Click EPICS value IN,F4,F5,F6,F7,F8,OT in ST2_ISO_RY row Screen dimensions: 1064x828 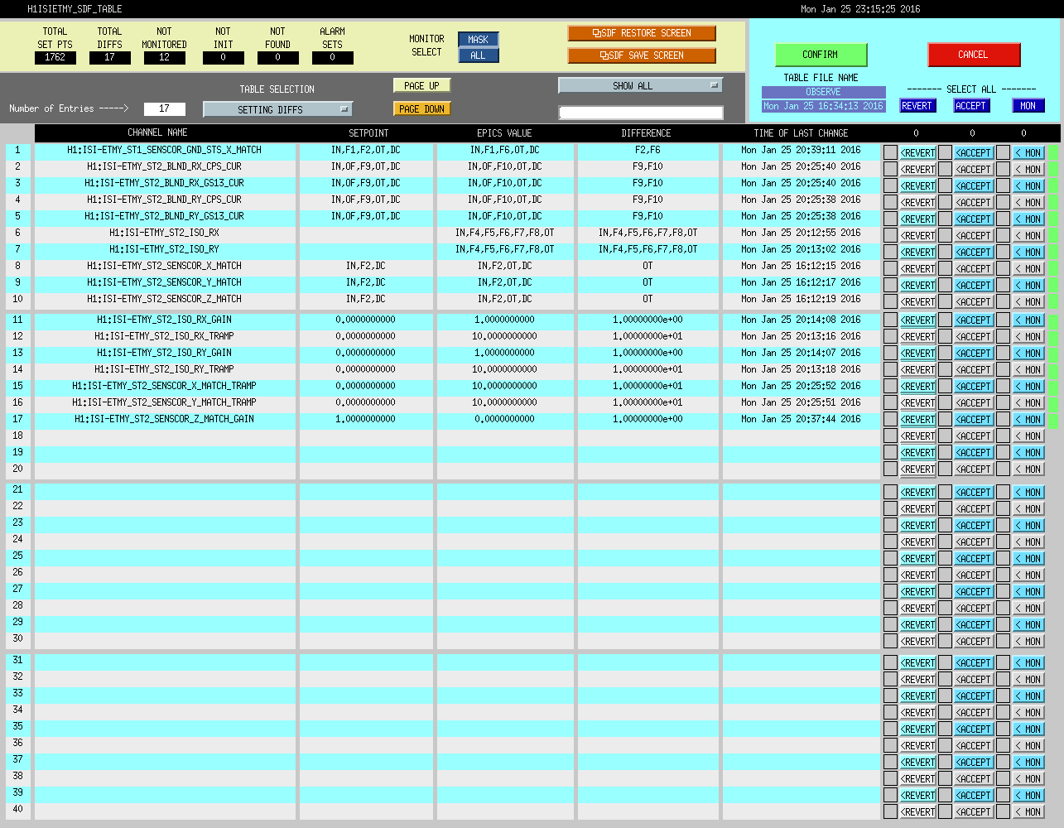504,249
